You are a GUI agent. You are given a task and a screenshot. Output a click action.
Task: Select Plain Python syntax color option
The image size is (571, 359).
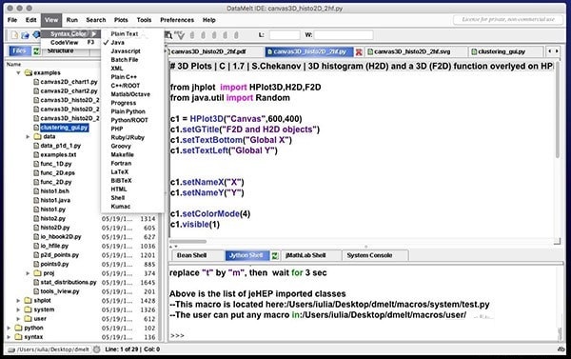[x=128, y=111]
